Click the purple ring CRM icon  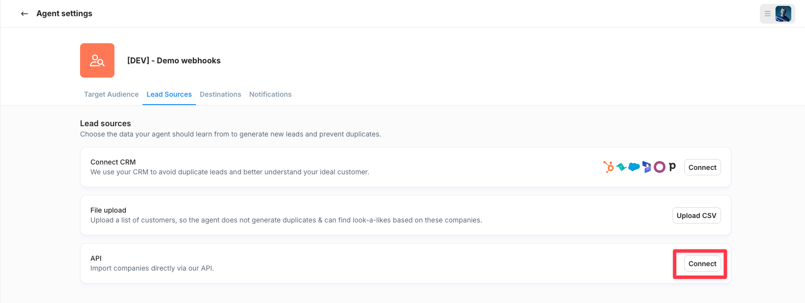(x=660, y=167)
